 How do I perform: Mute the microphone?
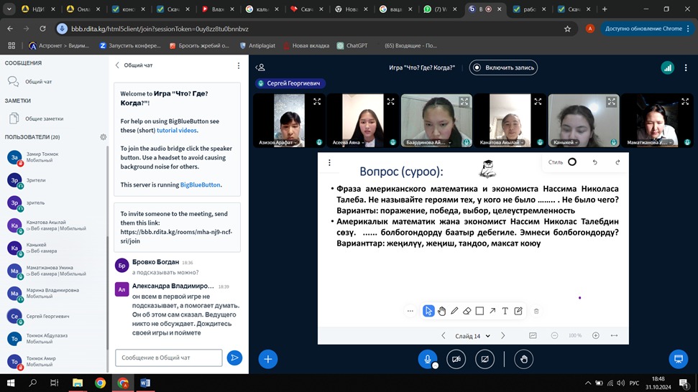(428, 359)
